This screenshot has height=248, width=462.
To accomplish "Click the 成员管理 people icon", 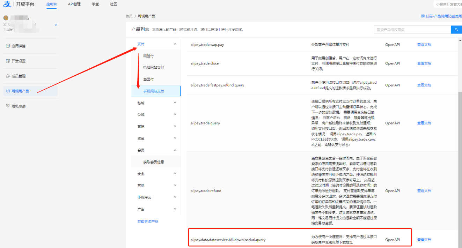I will pyautogui.click(x=8, y=76).
